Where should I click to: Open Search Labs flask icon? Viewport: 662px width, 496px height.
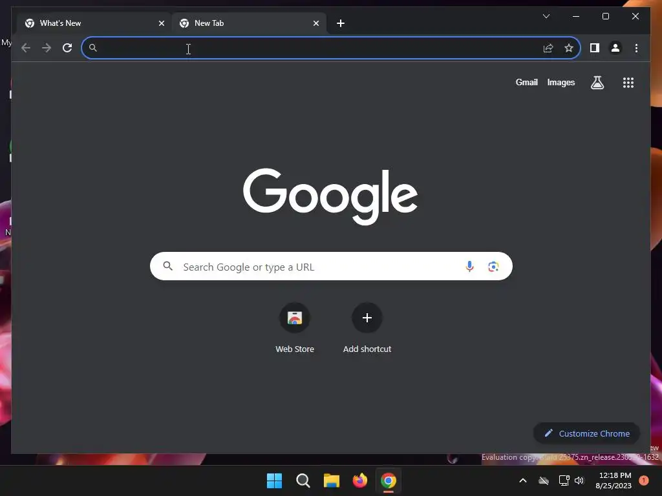(x=597, y=83)
